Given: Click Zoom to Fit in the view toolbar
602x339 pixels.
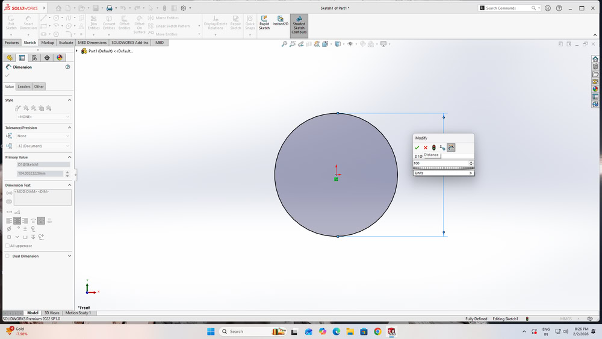Looking at the screenshot, I should (x=284, y=44).
